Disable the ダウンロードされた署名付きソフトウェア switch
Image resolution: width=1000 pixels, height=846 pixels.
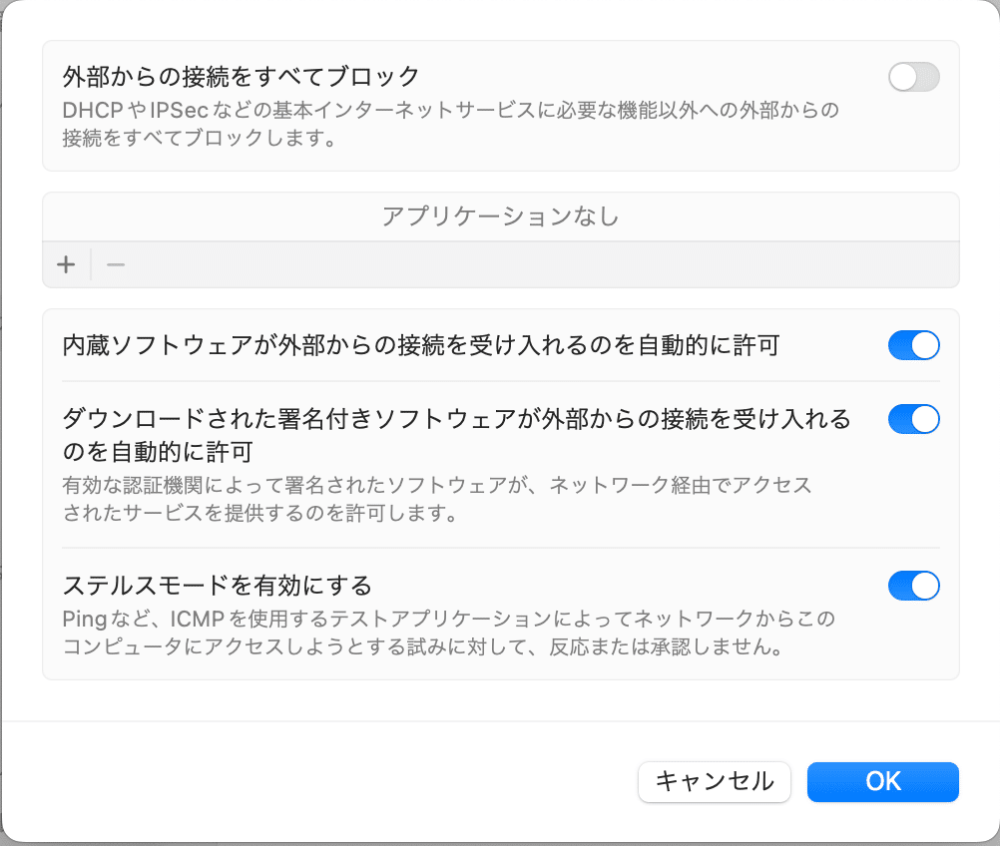pyautogui.click(x=913, y=419)
